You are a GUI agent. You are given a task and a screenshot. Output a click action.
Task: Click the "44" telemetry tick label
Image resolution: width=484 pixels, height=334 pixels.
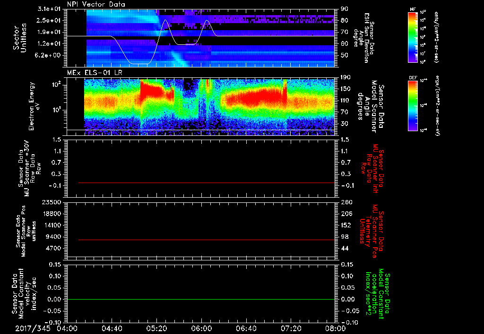pyautogui.click(x=345, y=248)
